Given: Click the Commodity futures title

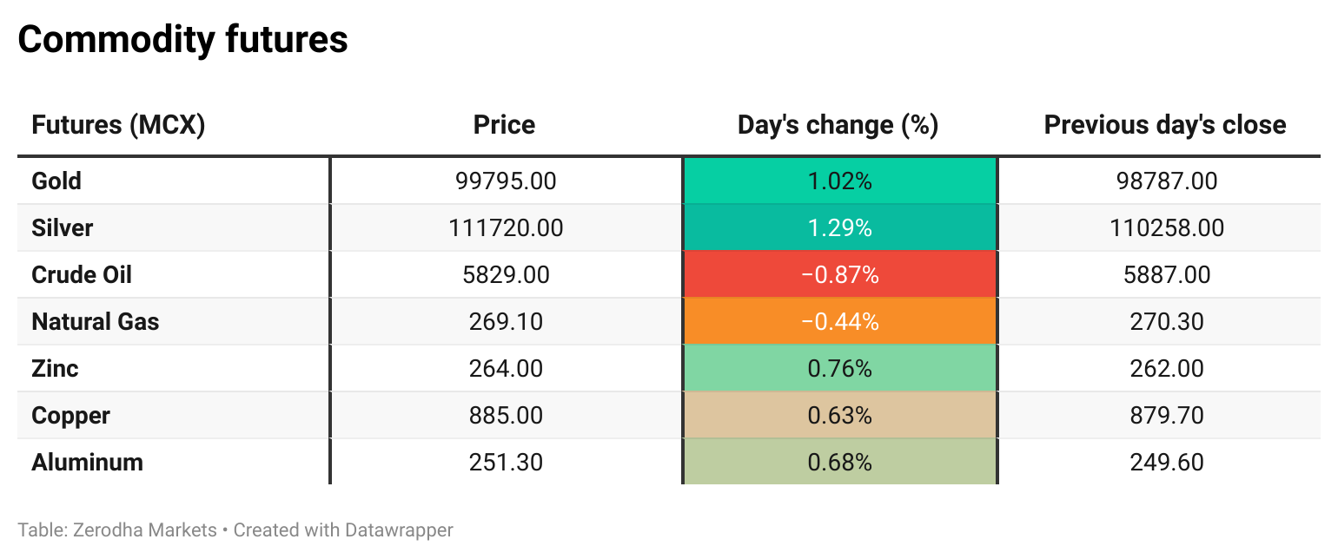Looking at the screenshot, I should 182,40.
